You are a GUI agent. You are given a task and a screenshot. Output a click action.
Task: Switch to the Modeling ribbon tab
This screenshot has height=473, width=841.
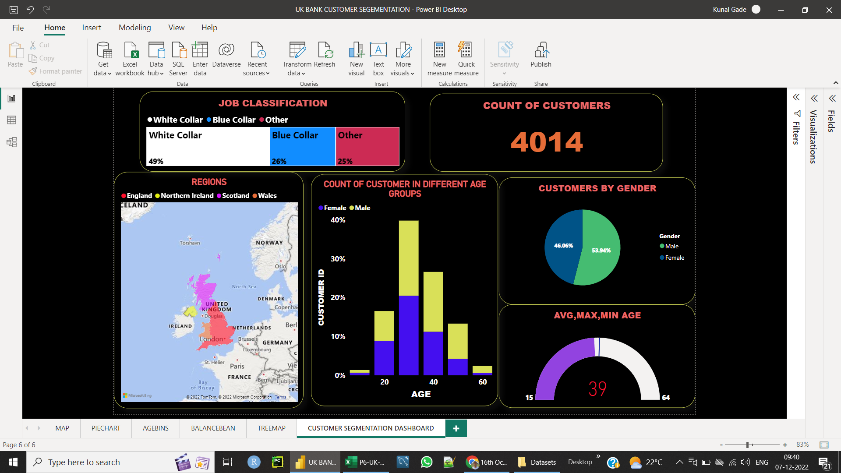coord(134,27)
